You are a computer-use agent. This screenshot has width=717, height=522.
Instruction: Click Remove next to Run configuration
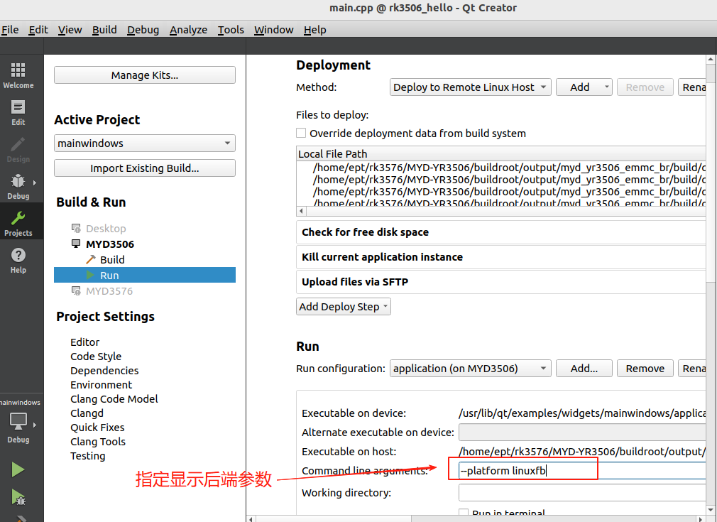click(x=645, y=369)
